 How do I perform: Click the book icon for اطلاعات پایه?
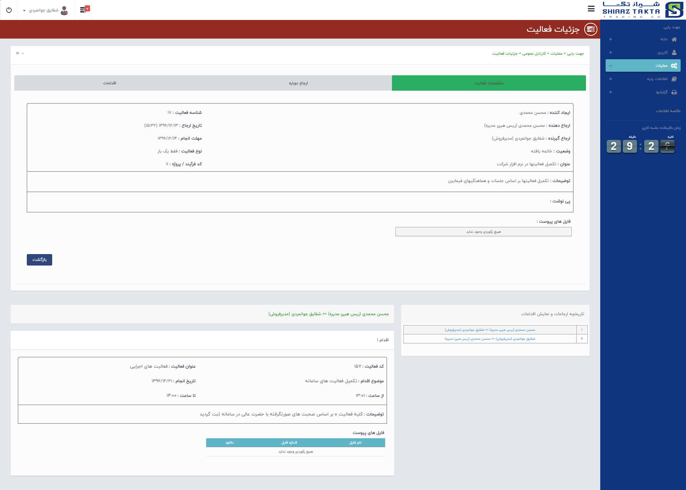(x=674, y=79)
